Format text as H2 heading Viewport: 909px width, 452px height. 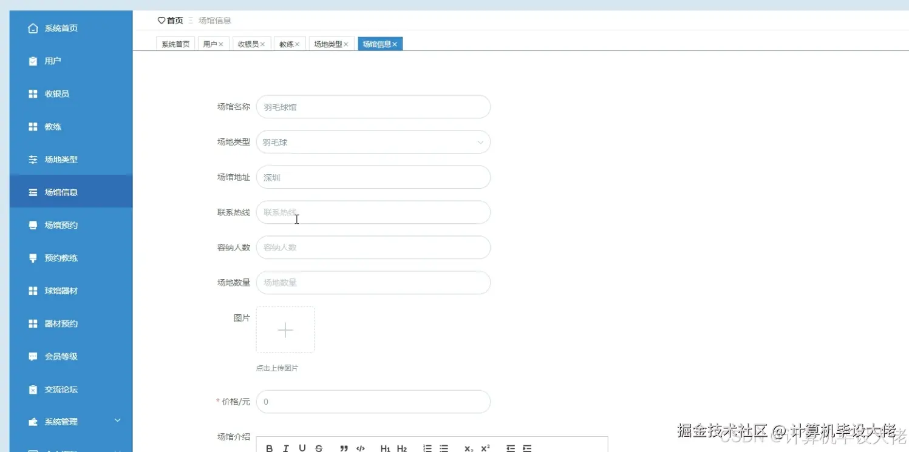click(x=403, y=448)
